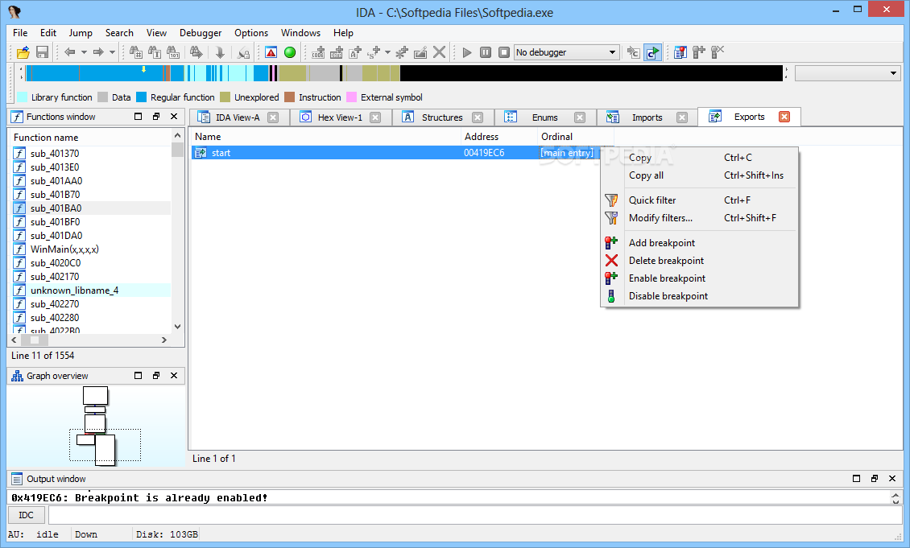Viewport: 910px width, 548px height.
Task: Select Quick filter in the context menu
Action: tap(699, 200)
